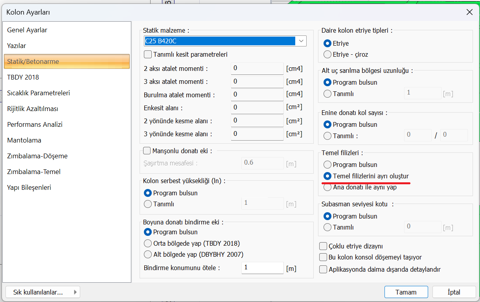Enable Bu kolon konsol döşemeyi taşıyor
This screenshot has height=302, width=480.
323,258
